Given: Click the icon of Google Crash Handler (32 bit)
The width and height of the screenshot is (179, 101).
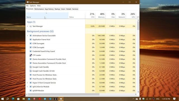Looking at the screenshot, I should [x=30, y=71].
